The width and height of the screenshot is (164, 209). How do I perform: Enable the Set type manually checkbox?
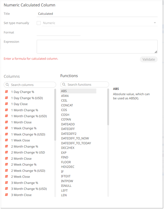(39, 23)
